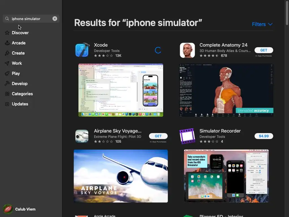Click Xcode's Developer Tools subtitle

click(x=107, y=51)
